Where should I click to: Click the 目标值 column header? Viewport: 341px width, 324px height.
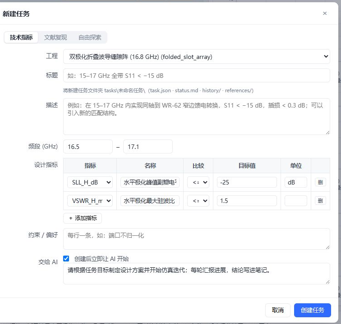247,166
